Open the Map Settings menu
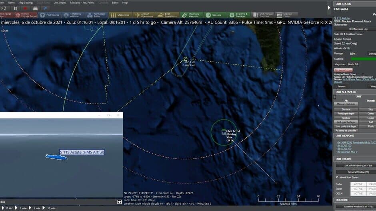The width and height of the screenshot is (376, 211). coord(26,3)
